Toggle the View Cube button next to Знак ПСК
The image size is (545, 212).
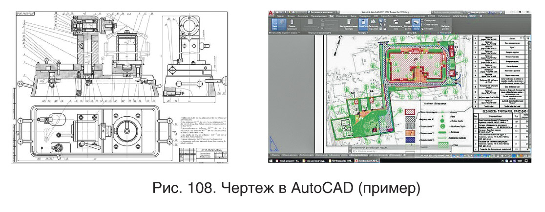click(283, 24)
